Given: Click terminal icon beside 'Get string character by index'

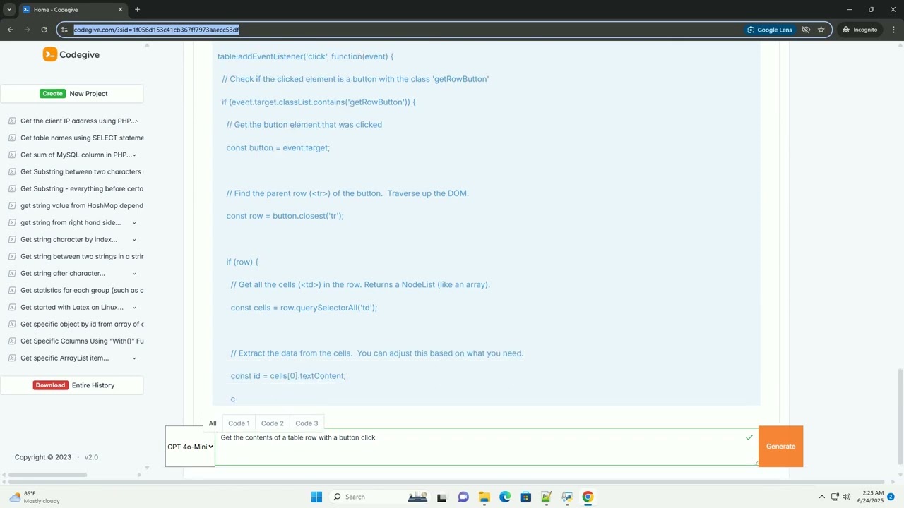Looking at the screenshot, I should point(12,239).
